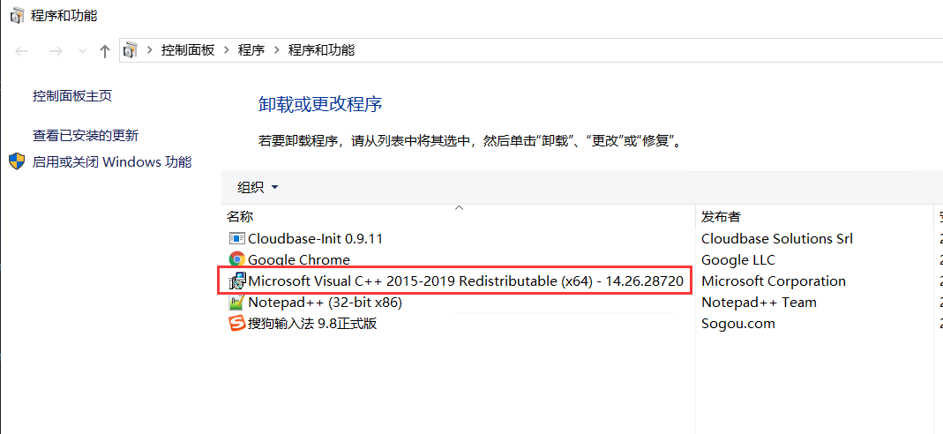Click publisher Notepad++ Team

click(x=759, y=303)
